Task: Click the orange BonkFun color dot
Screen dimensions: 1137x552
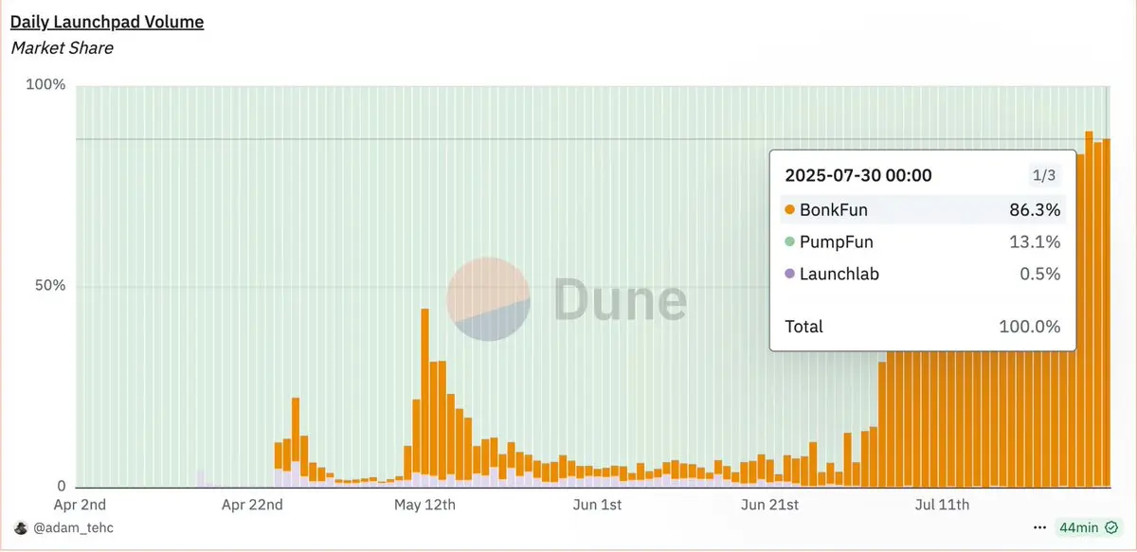Action: tap(790, 210)
